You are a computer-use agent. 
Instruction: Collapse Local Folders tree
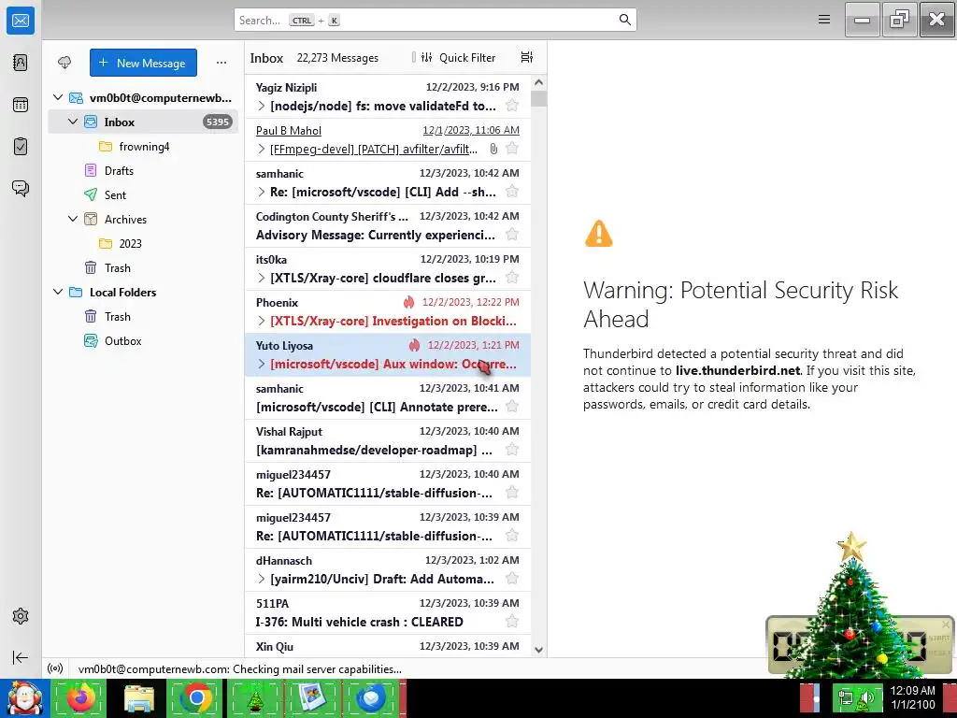tap(58, 292)
